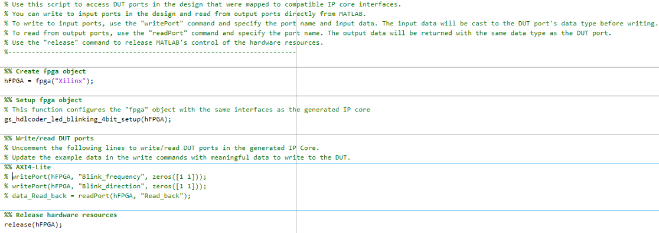
Task: Click the data_Read_back = readPort line
Action: 97,196
